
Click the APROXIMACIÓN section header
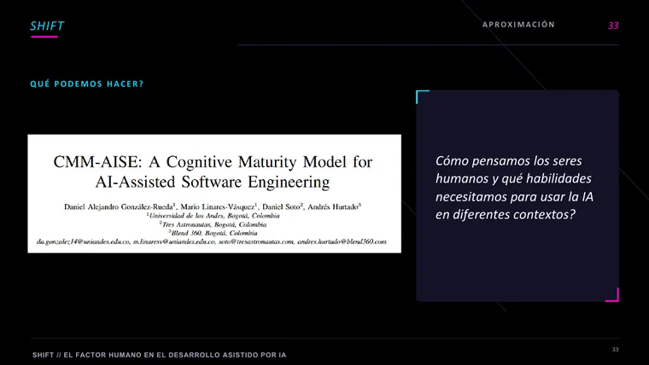click(x=518, y=25)
